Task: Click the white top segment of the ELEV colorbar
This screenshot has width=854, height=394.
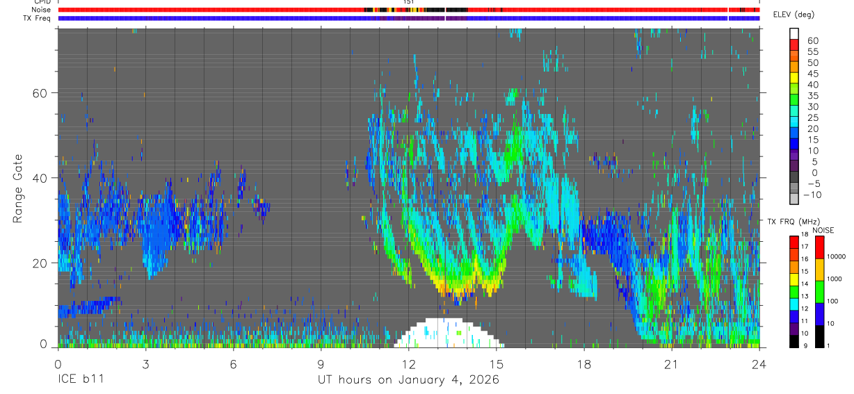Action: 794,32
